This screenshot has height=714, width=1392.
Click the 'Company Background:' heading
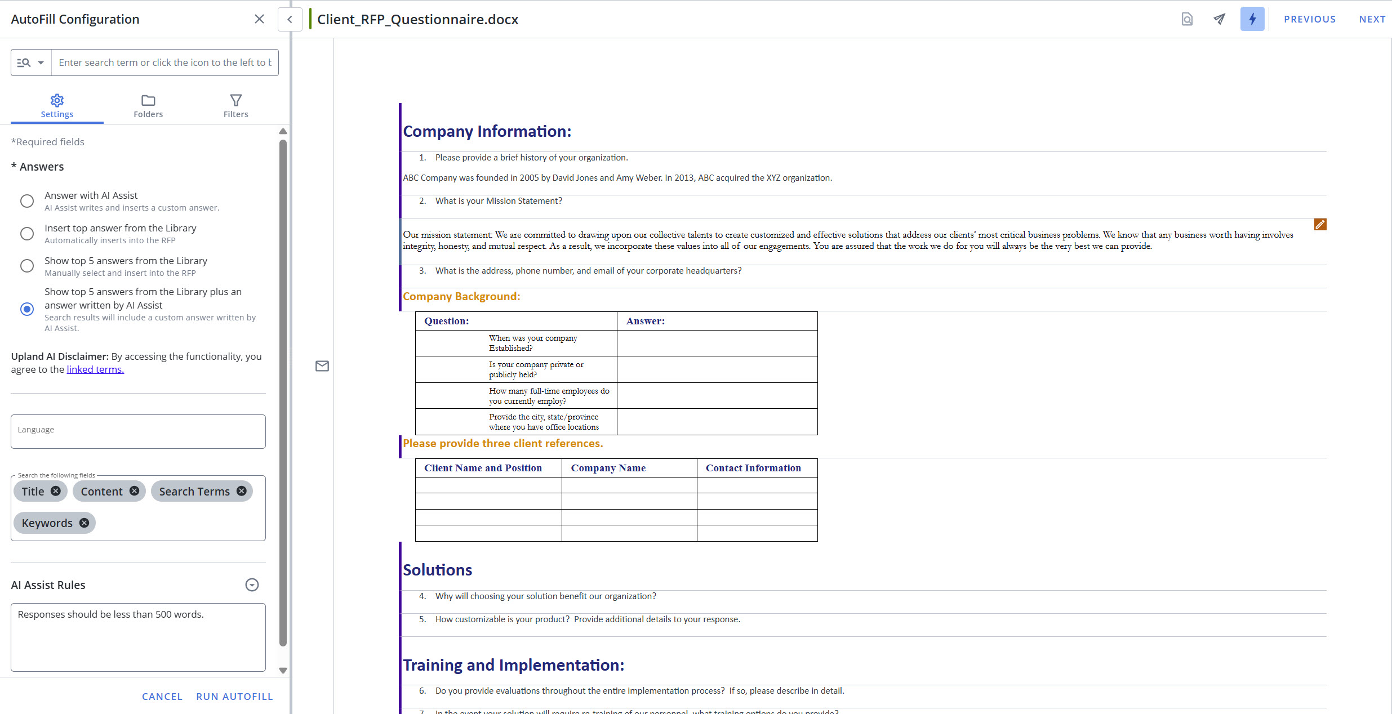[x=461, y=297]
